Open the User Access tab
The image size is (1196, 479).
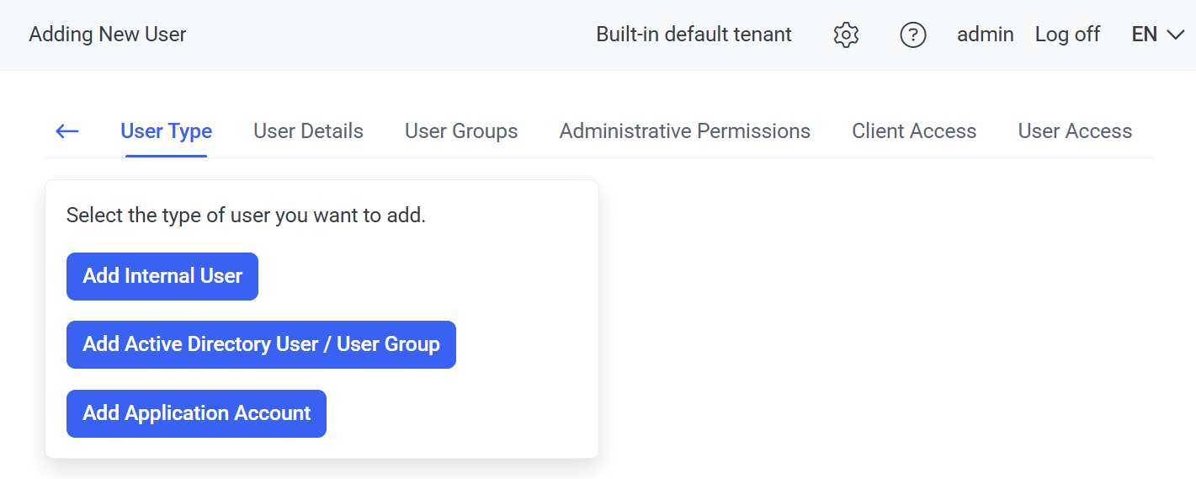click(1075, 131)
